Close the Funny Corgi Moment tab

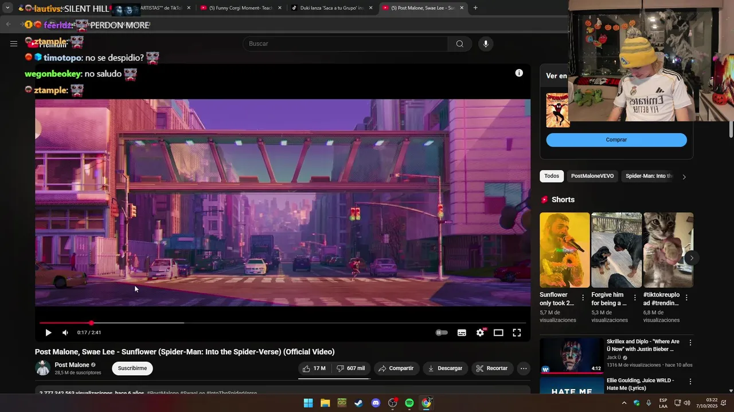click(280, 8)
